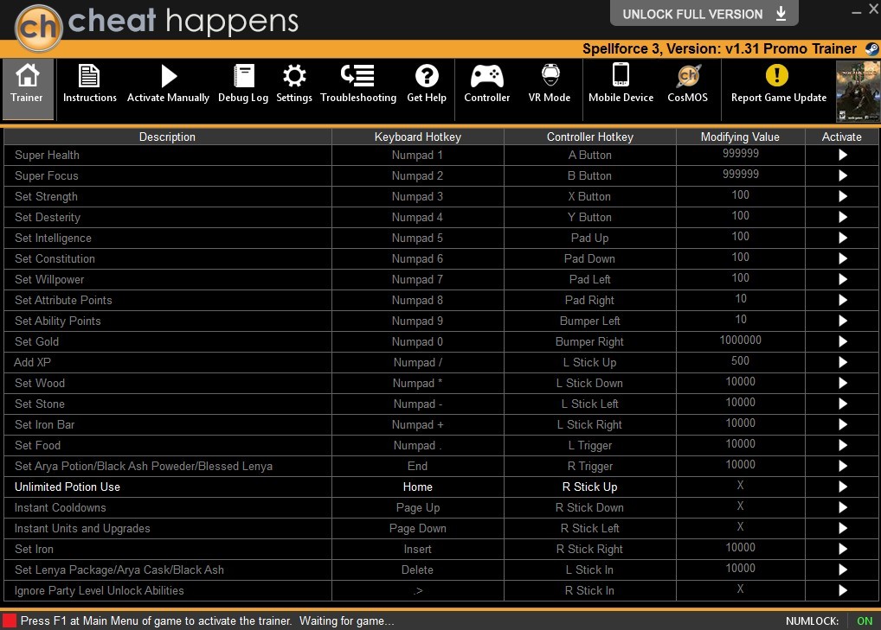Select the Bumper Right controller hotkey cell
The image size is (881, 630).
point(590,341)
